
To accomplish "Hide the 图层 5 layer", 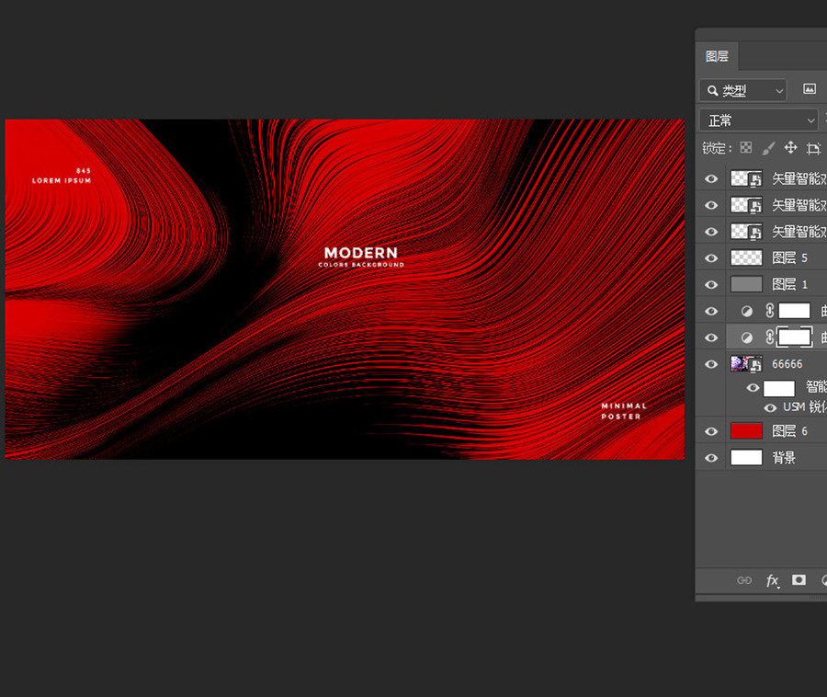I will [711, 258].
